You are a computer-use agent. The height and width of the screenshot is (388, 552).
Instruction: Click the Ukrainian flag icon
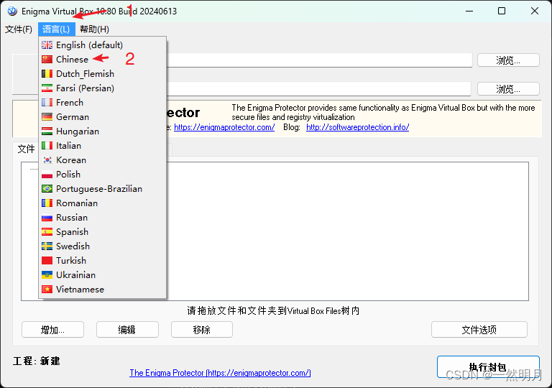click(47, 275)
